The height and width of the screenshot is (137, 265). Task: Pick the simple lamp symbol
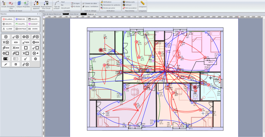click(6, 37)
